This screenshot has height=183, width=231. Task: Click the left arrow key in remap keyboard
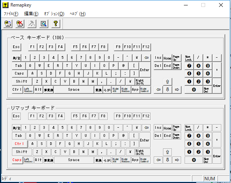click(x=158, y=160)
